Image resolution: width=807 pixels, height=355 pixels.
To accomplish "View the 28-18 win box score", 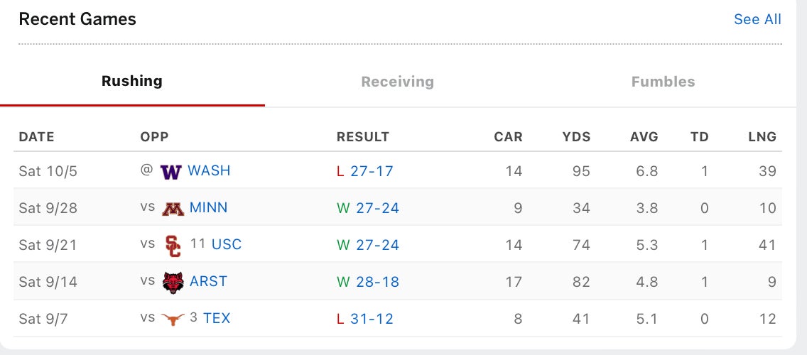I will coord(374,282).
